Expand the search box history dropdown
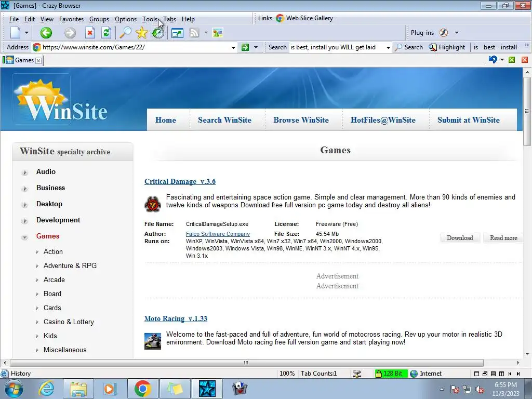The height and width of the screenshot is (399, 532). click(388, 47)
